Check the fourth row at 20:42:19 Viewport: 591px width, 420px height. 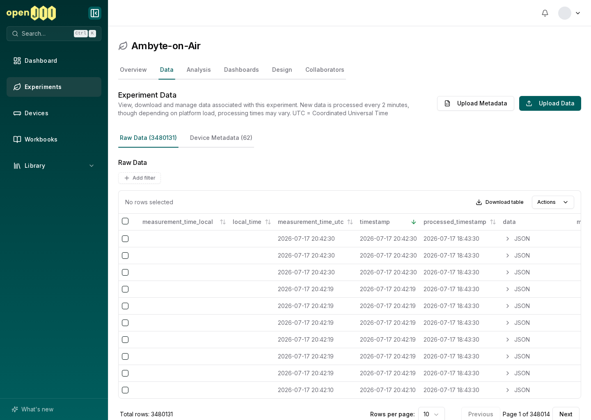pyautogui.click(x=125, y=340)
